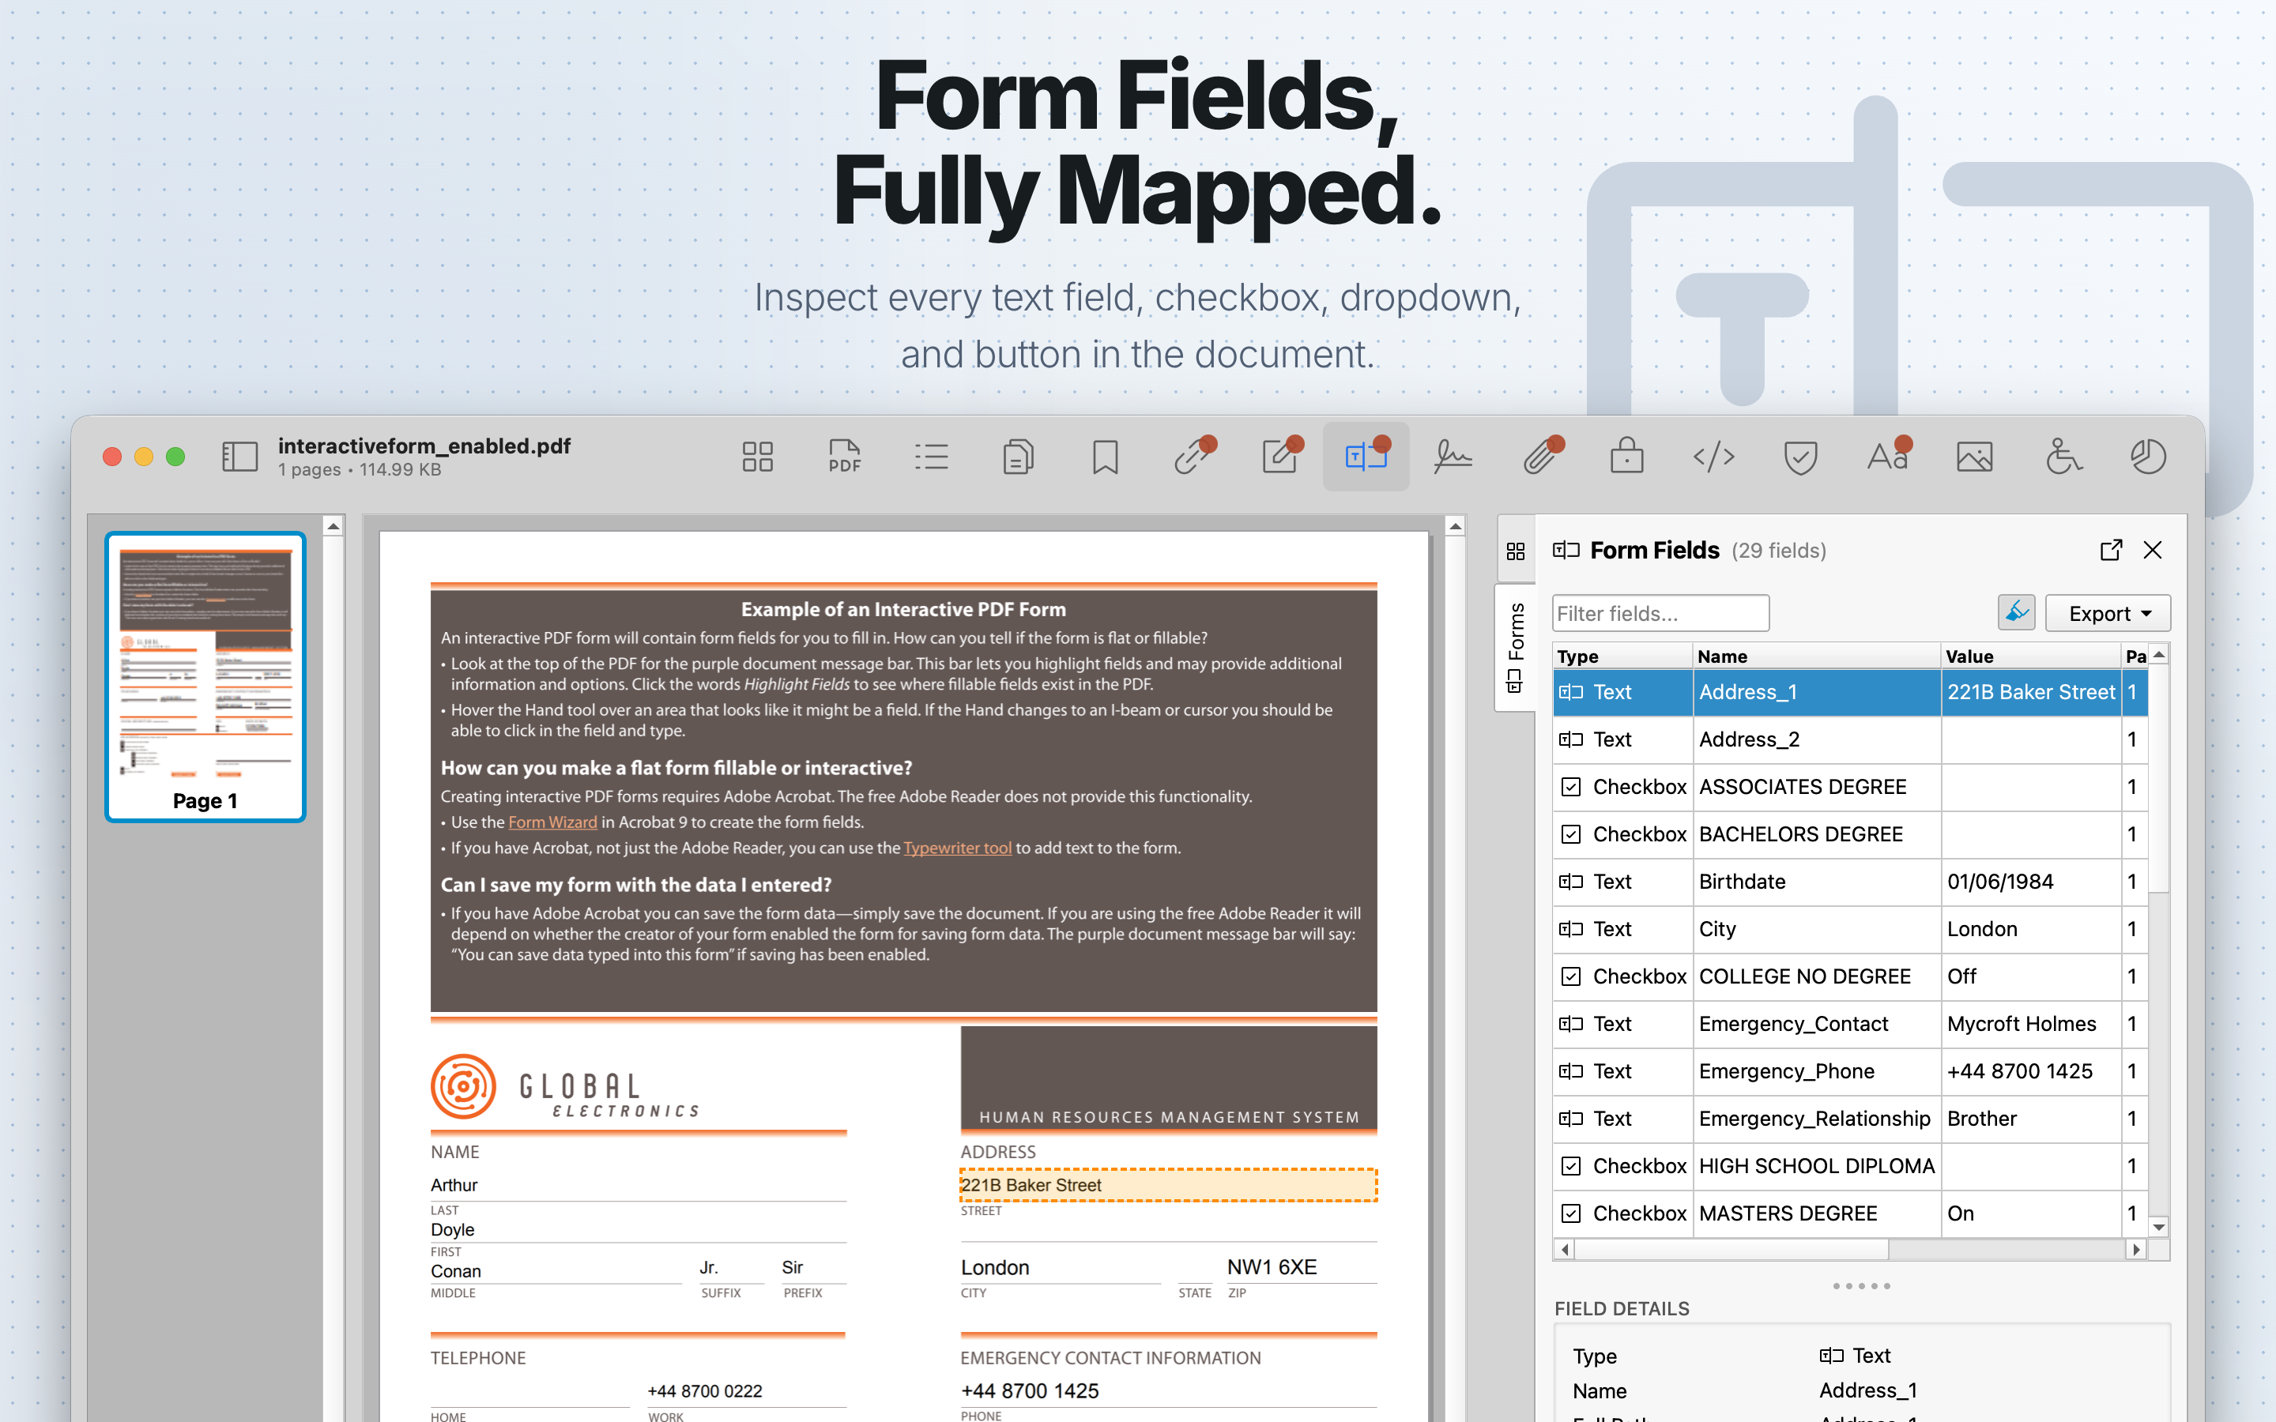The height and width of the screenshot is (1422, 2276).
Task: Select the BACHELORS DEGREE checkbox row
Action: (1850, 834)
